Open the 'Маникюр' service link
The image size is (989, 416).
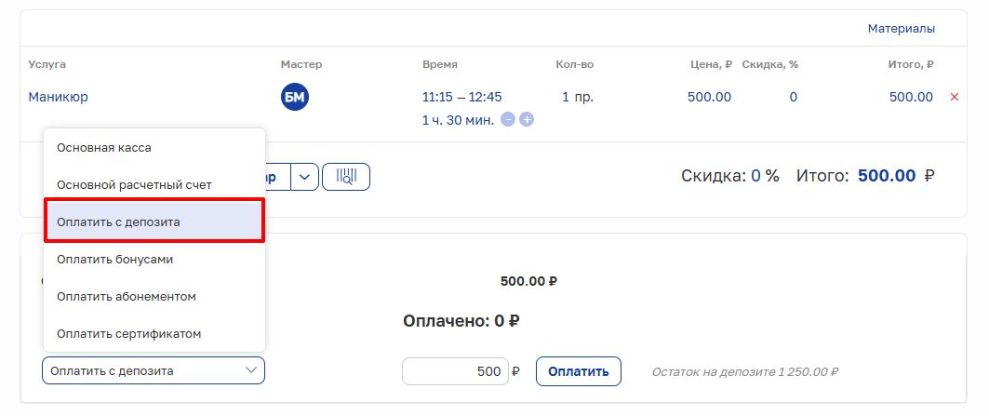(59, 97)
